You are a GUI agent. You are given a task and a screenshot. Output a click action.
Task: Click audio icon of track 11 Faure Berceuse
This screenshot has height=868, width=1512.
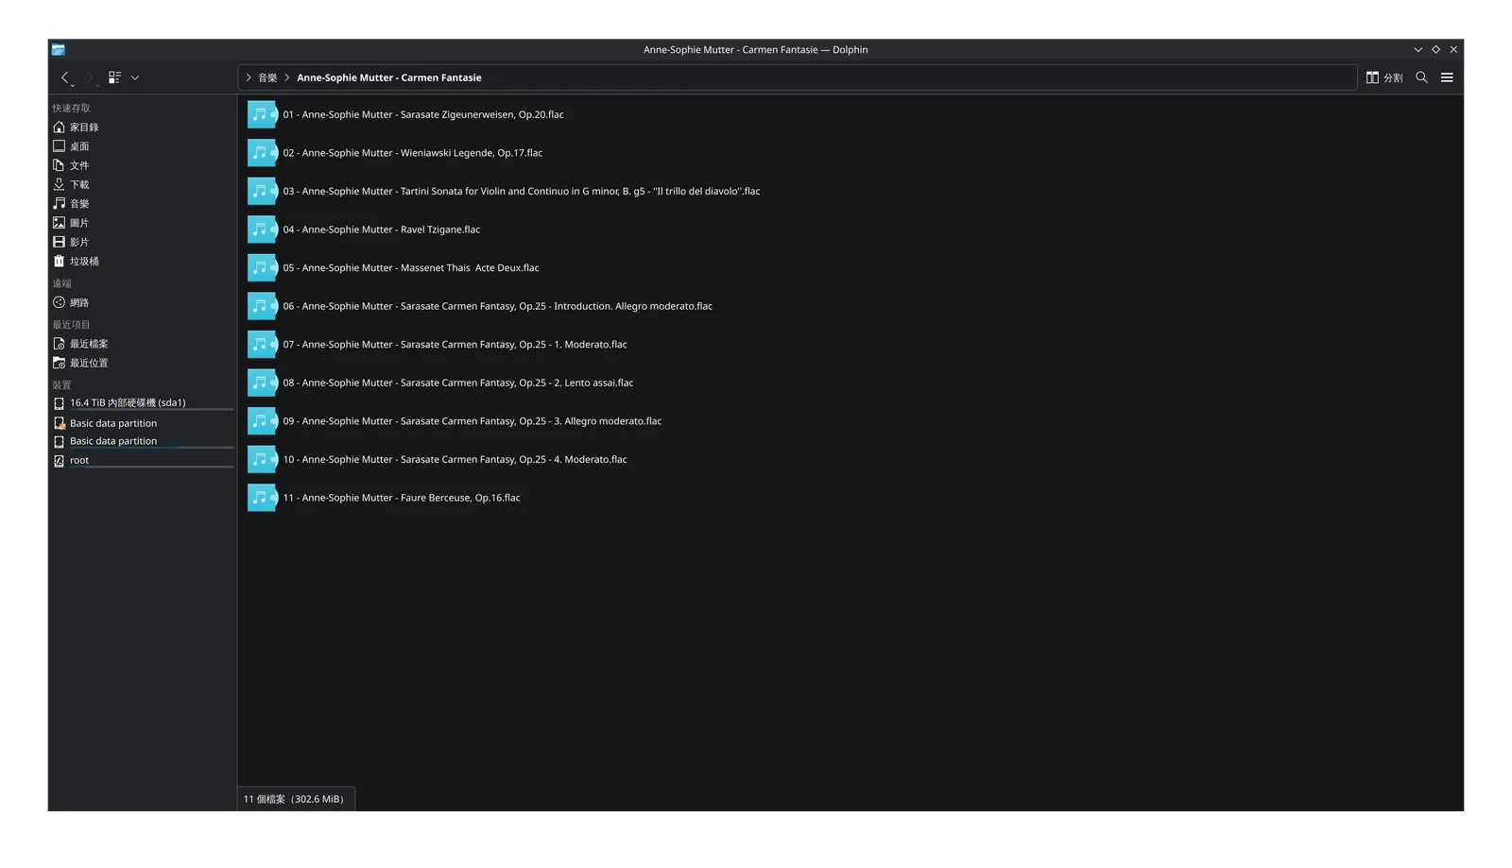[262, 498]
